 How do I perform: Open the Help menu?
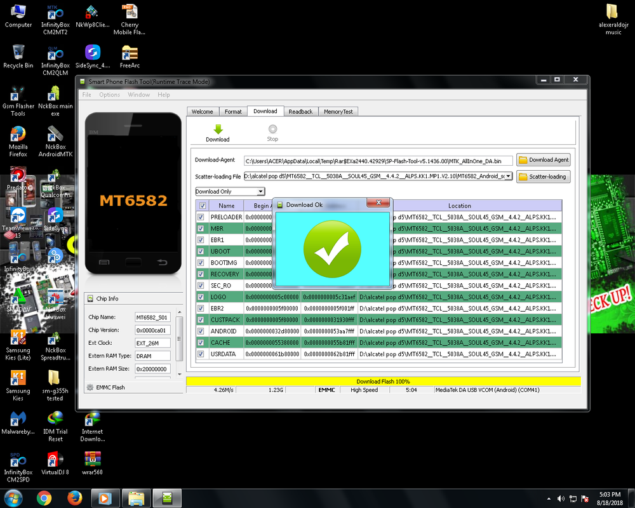[164, 95]
